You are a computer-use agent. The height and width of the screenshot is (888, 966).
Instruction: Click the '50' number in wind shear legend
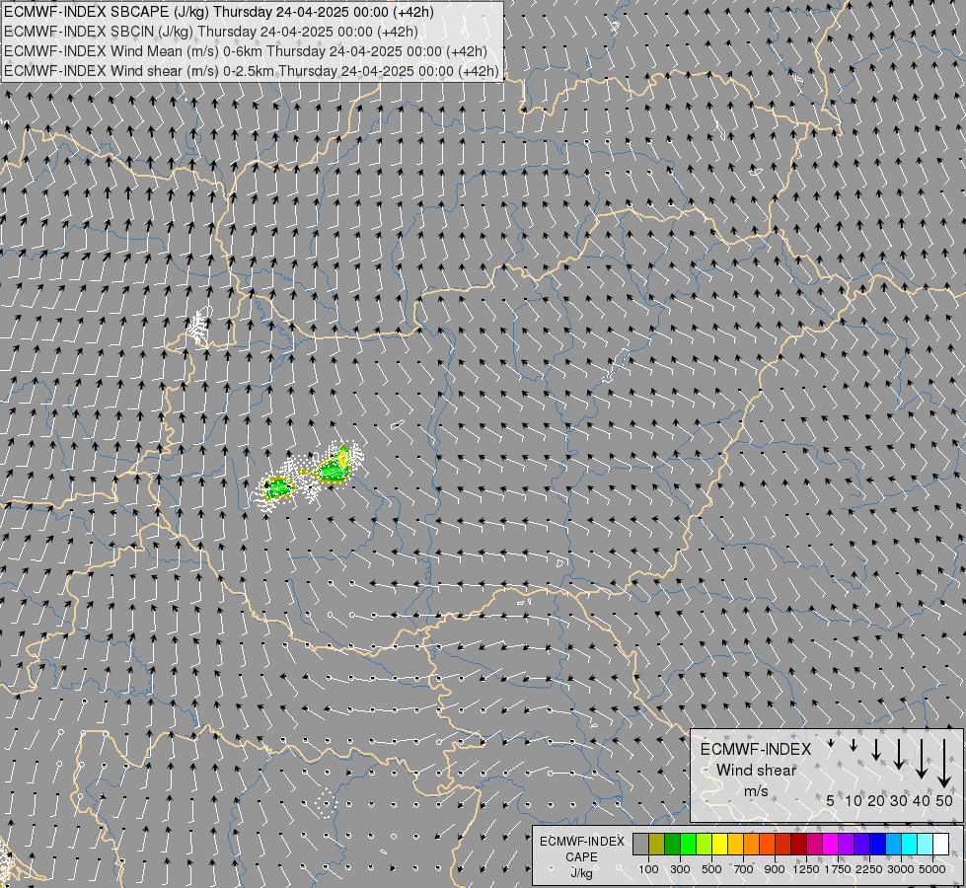click(944, 800)
